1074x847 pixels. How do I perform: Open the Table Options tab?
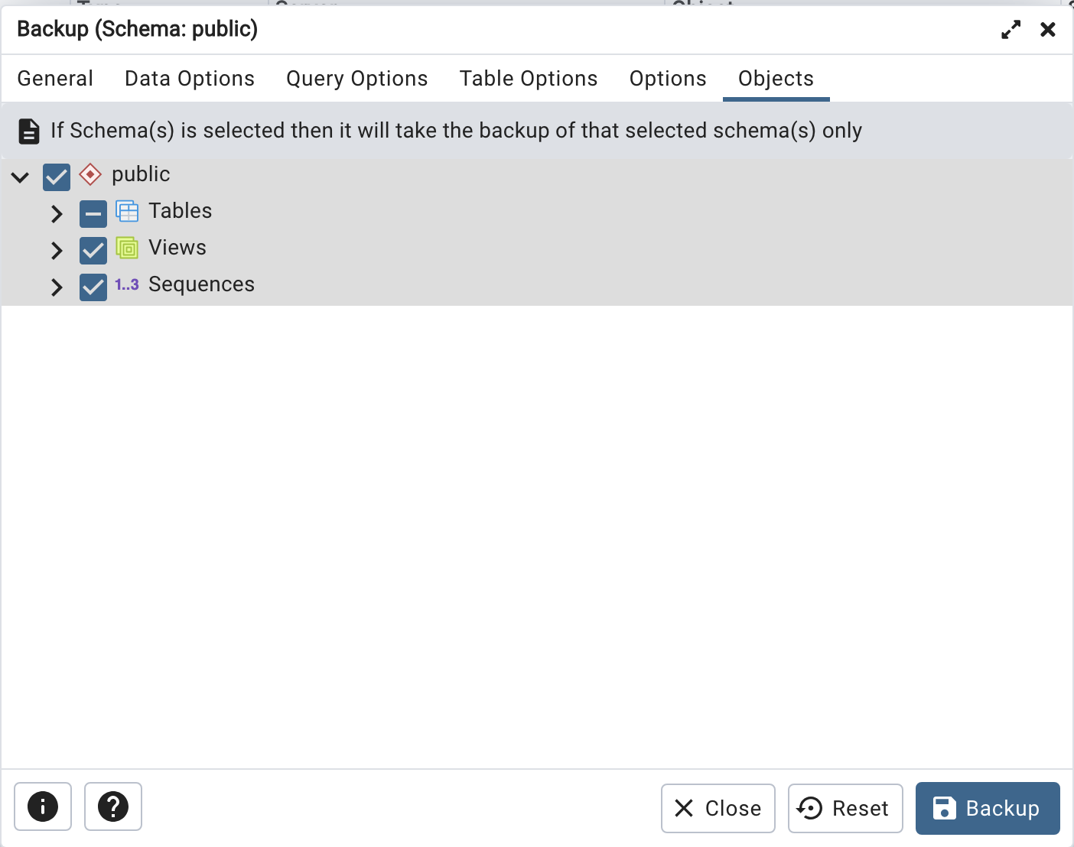[x=529, y=78]
